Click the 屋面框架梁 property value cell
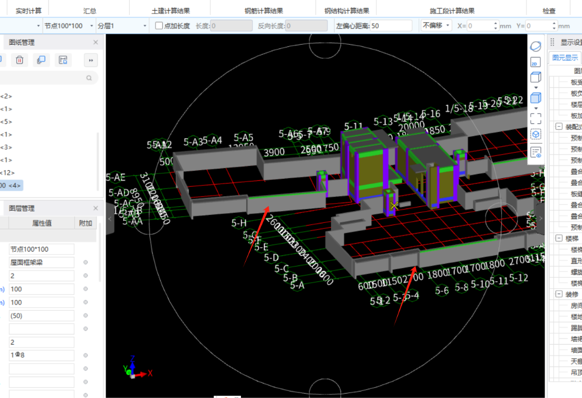The image size is (582, 398). 41,263
